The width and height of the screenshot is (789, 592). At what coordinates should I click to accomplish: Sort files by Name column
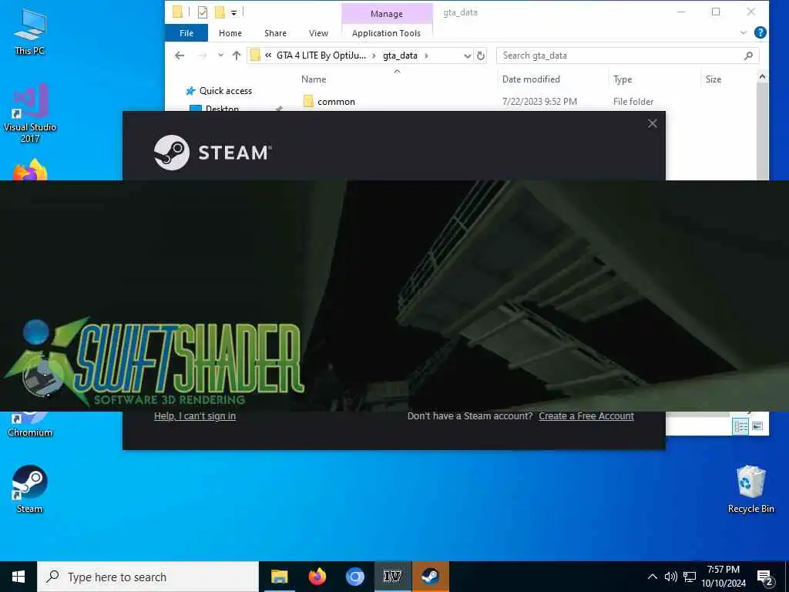(x=314, y=79)
